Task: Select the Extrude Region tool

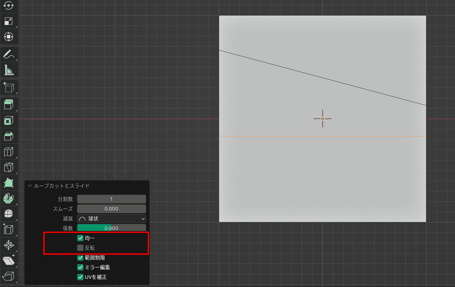Action: [9, 105]
